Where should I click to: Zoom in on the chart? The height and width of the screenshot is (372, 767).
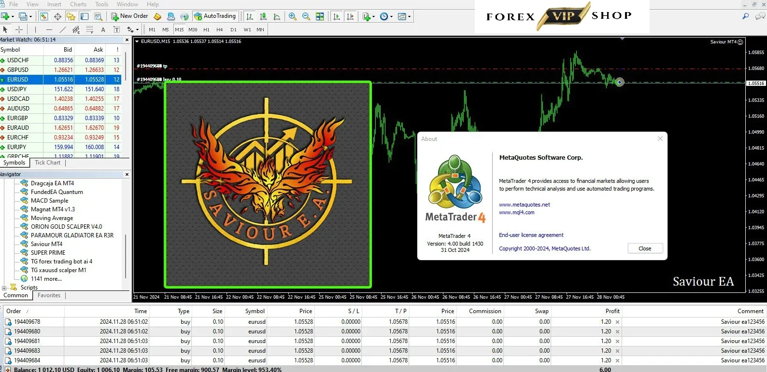click(293, 16)
